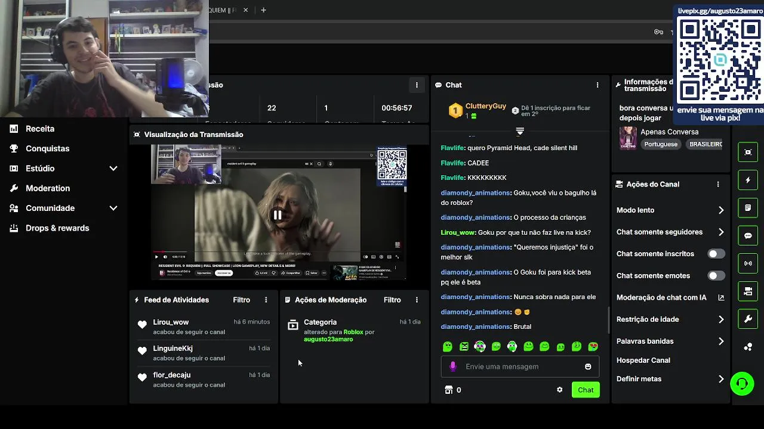This screenshot has width=764, height=429.
Task: Click the chat pause indicator below ClutteryGuy
Action: click(520, 131)
